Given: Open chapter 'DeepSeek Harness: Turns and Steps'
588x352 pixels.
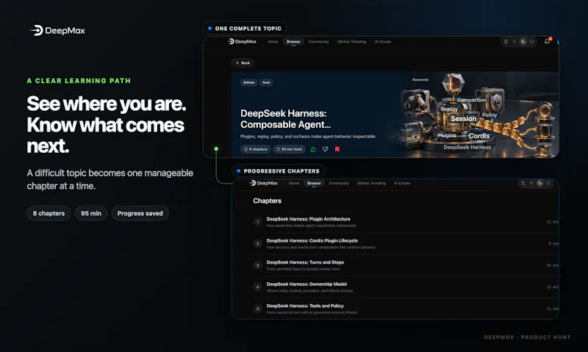Looking at the screenshot, I should [x=406, y=265].
